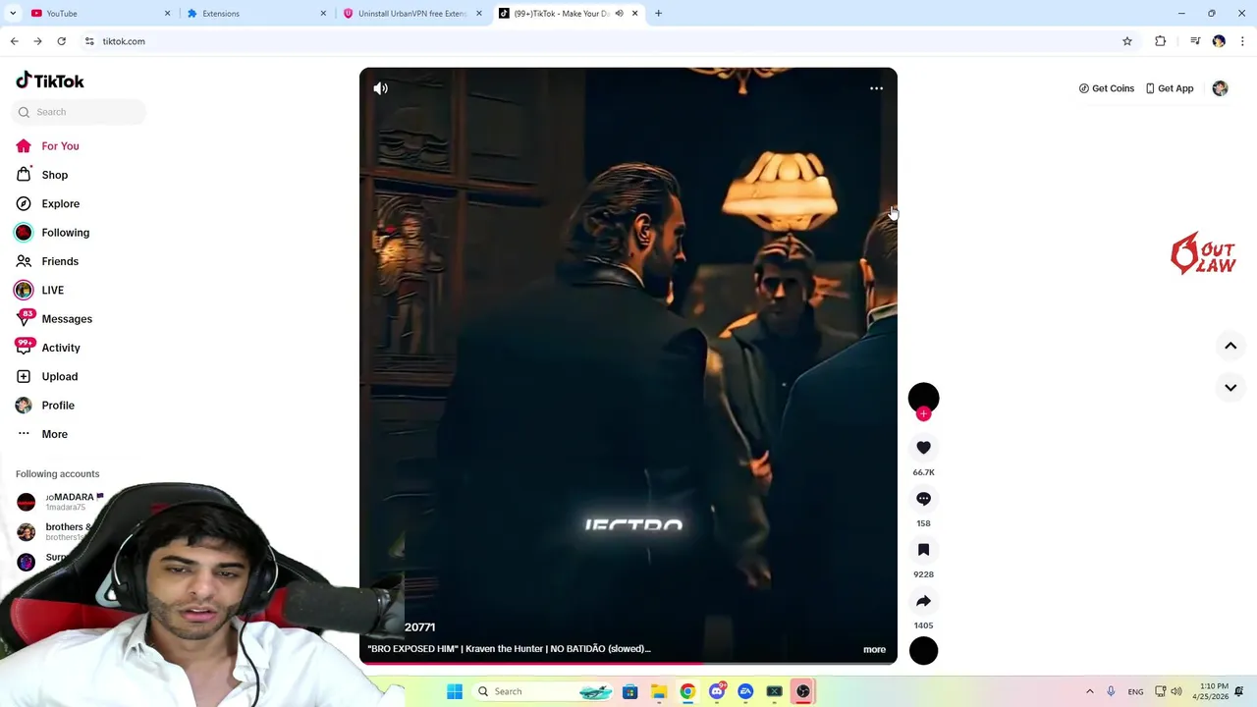The image size is (1257, 707).
Task: Follow creator using red plus badge
Action: click(923, 414)
